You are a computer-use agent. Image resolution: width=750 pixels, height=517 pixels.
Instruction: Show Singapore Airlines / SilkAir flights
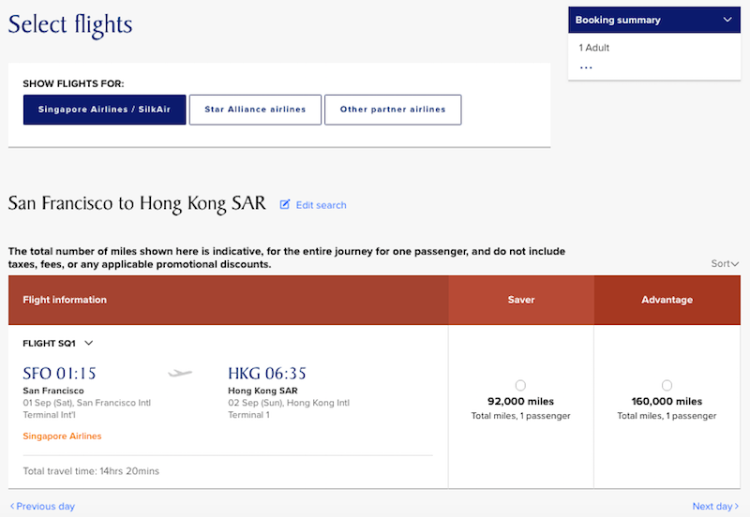(104, 110)
